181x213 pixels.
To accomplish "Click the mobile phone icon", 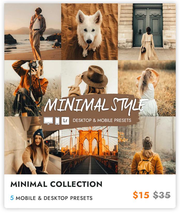I will click(x=57, y=121).
